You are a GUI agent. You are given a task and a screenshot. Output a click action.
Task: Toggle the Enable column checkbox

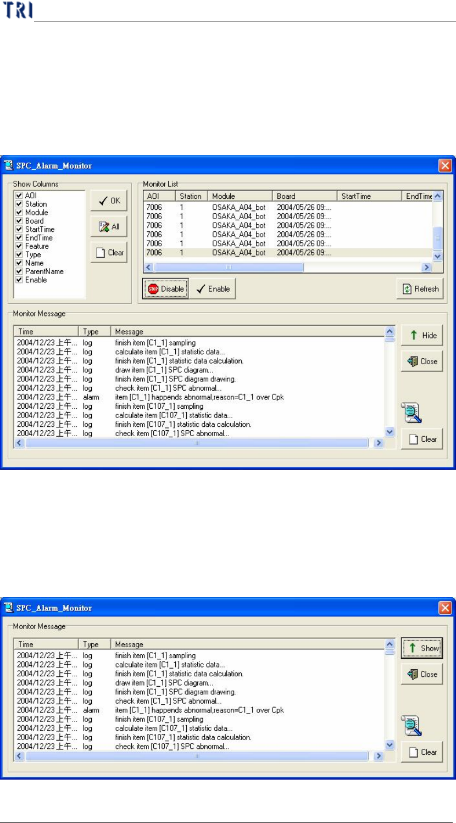click(x=19, y=280)
